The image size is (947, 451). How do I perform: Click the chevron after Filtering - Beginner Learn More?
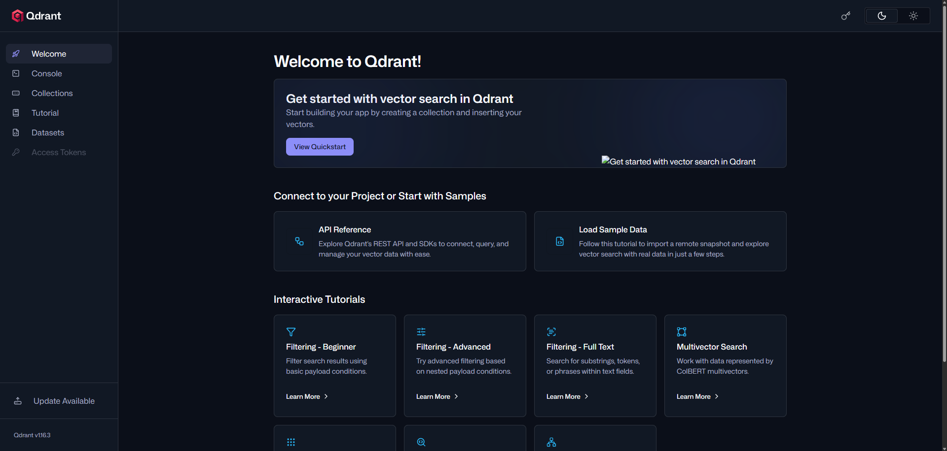(326, 396)
